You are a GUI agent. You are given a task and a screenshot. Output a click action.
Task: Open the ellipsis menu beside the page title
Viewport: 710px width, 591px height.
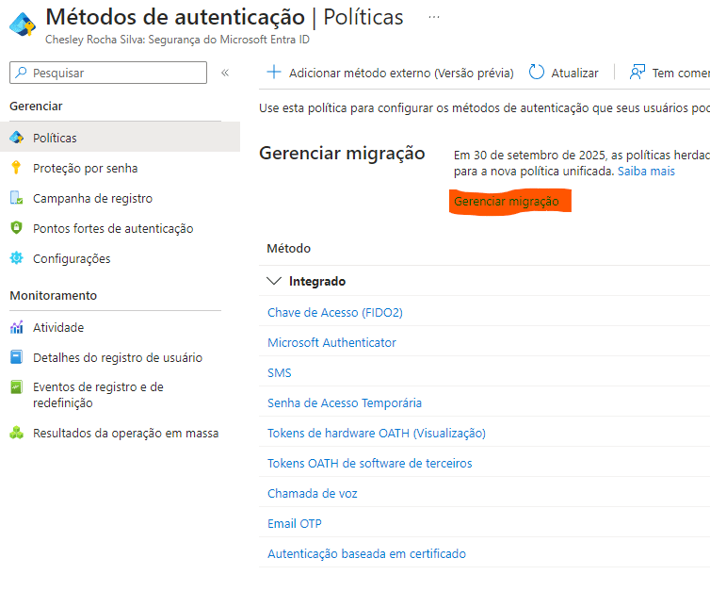click(x=433, y=17)
